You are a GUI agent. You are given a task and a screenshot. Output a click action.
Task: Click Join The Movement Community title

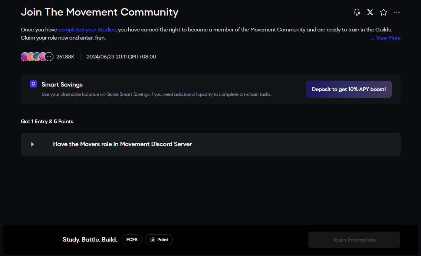100,12
